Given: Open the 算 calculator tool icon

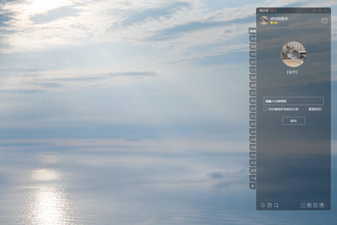Looking at the screenshot, I should pyautogui.click(x=322, y=205).
